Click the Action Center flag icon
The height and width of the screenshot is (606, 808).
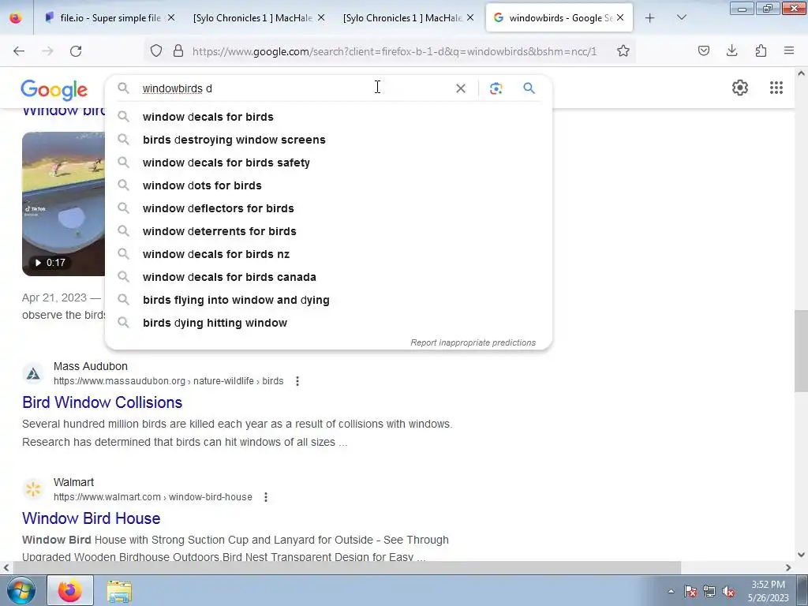point(690,591)
